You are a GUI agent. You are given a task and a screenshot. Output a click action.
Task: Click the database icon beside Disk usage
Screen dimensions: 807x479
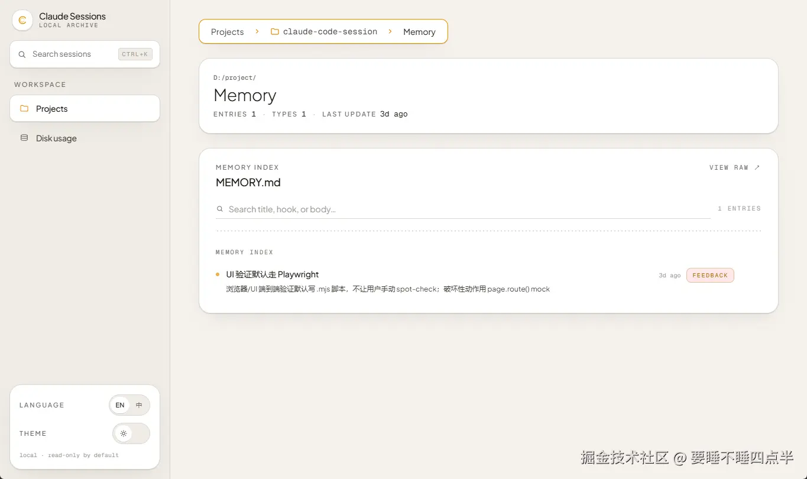tap(24, 138)
